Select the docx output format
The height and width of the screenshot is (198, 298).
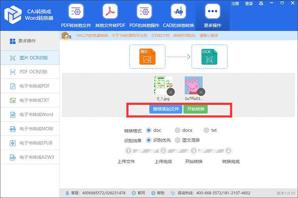click(177, 130)
